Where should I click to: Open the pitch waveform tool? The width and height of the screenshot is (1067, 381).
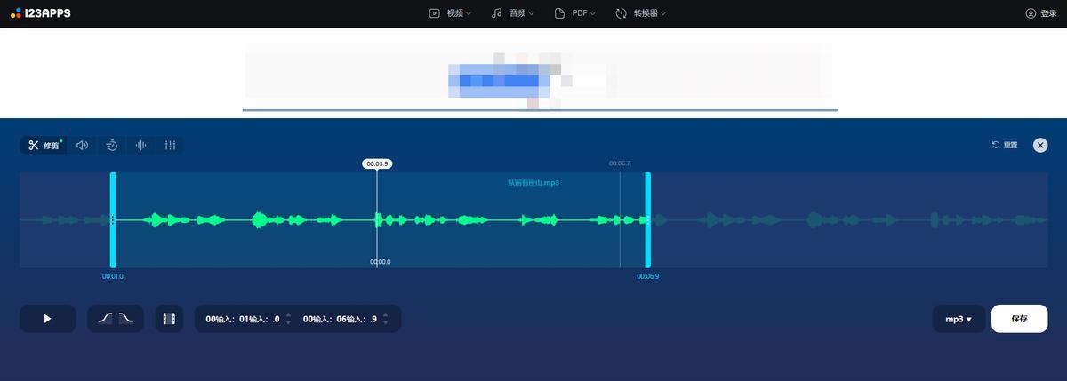[x=140, y=145]
